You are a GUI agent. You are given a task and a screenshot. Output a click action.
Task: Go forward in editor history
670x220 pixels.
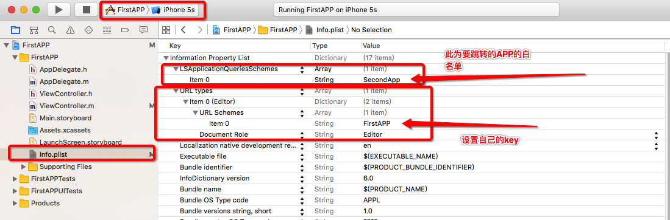(199, 30)
